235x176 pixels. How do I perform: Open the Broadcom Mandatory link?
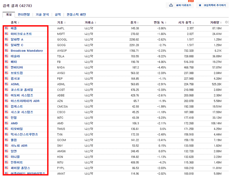(x=27, y=50)
